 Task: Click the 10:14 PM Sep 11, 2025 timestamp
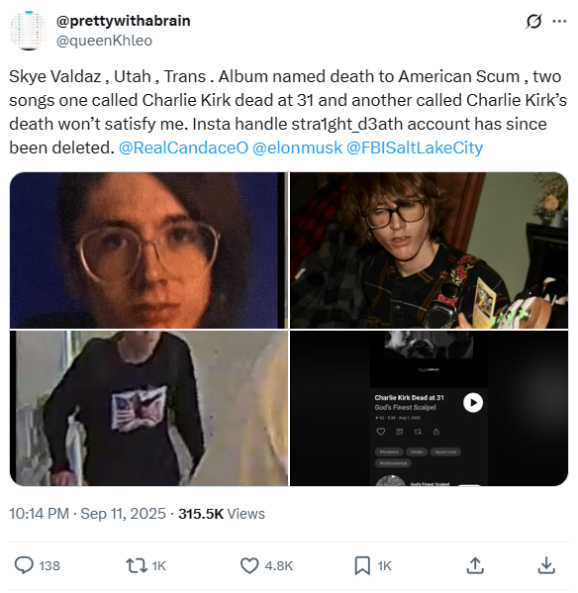tap(87, 514)
